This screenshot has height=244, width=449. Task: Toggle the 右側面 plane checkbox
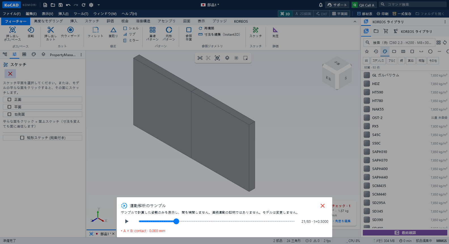9,114
